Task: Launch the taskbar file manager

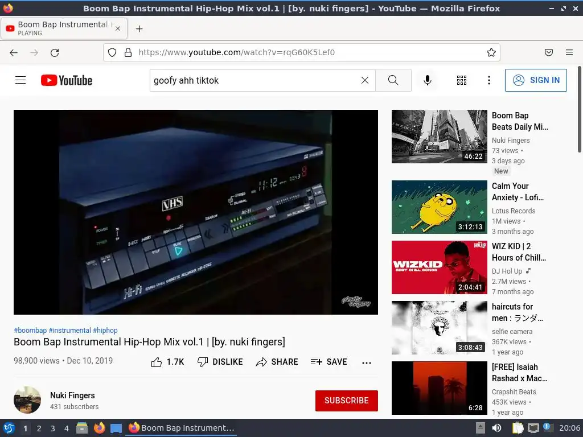Action: click(x=82, y=428)
